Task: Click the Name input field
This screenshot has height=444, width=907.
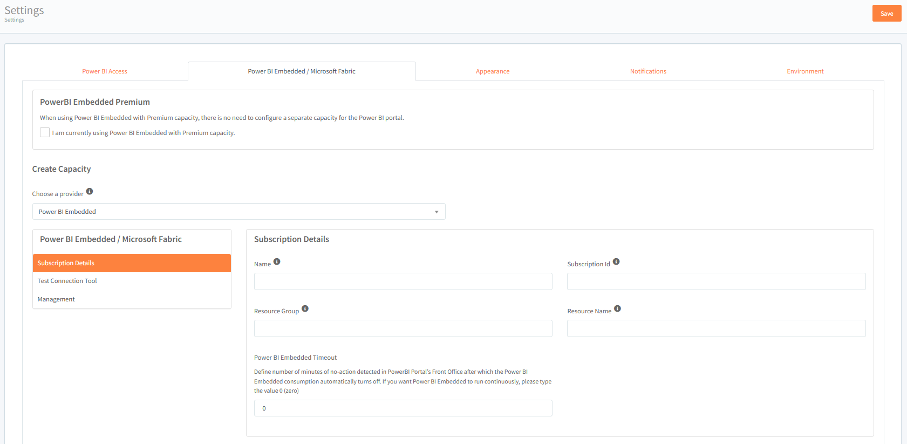Action: point(403,281)
